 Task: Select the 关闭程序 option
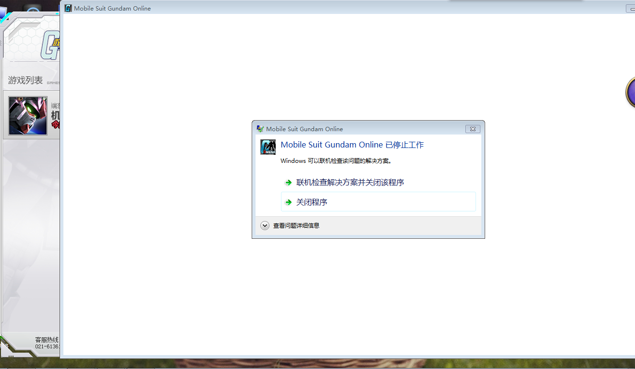(x=379, y=202)
